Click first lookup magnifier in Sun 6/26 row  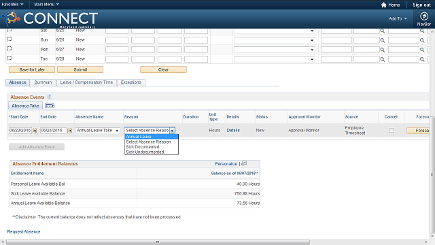pos(382,40)
